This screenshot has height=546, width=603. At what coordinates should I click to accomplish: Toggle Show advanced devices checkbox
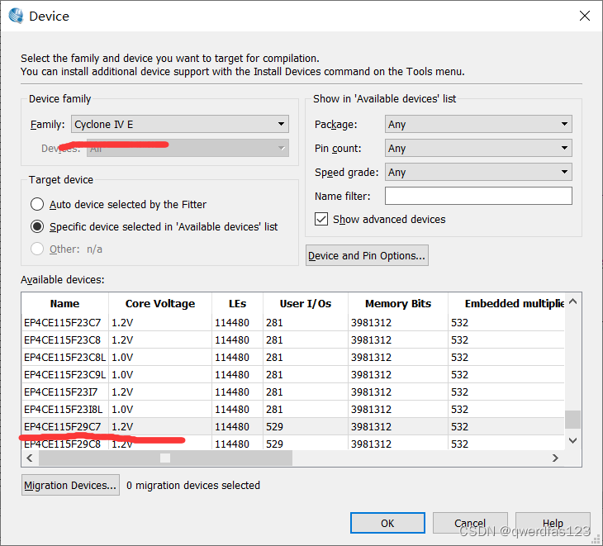[x=321, y=219]
